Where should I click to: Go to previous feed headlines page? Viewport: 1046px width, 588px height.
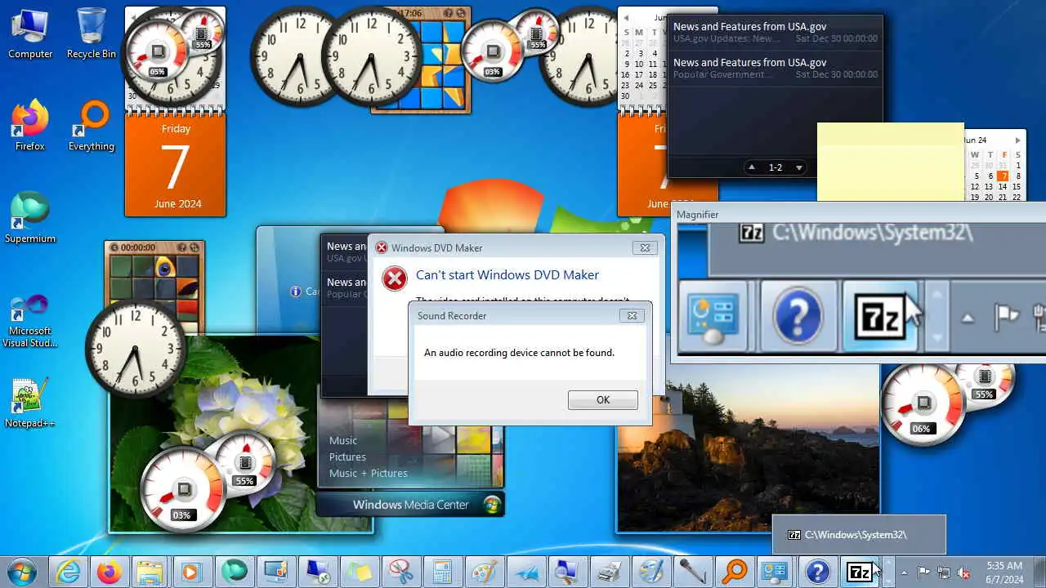(752, 167)
